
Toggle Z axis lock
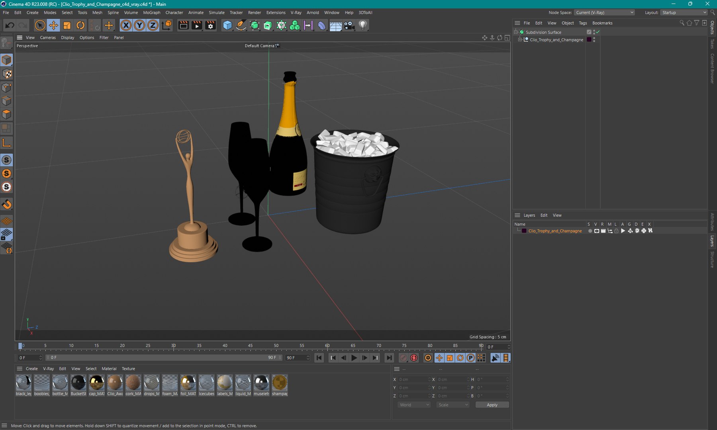coord(153,25)
